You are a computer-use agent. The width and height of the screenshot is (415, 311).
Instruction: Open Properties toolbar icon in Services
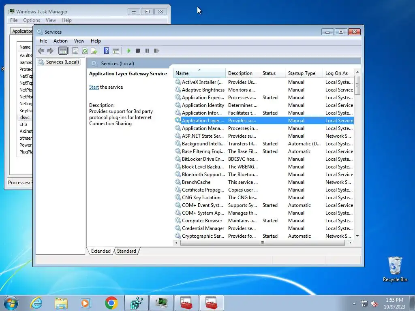(x=75, y=51)
